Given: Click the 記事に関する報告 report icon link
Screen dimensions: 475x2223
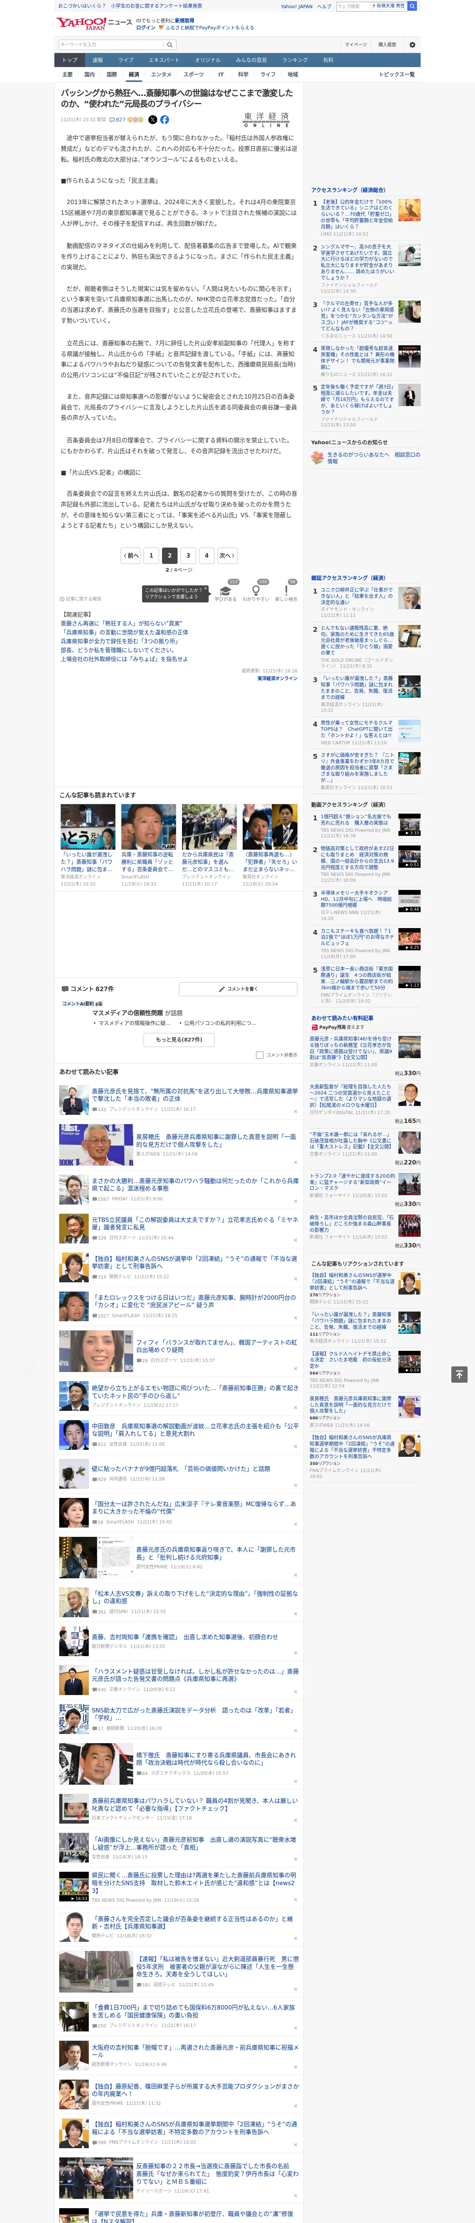Looking at the screenshot, I should (80, 599).
